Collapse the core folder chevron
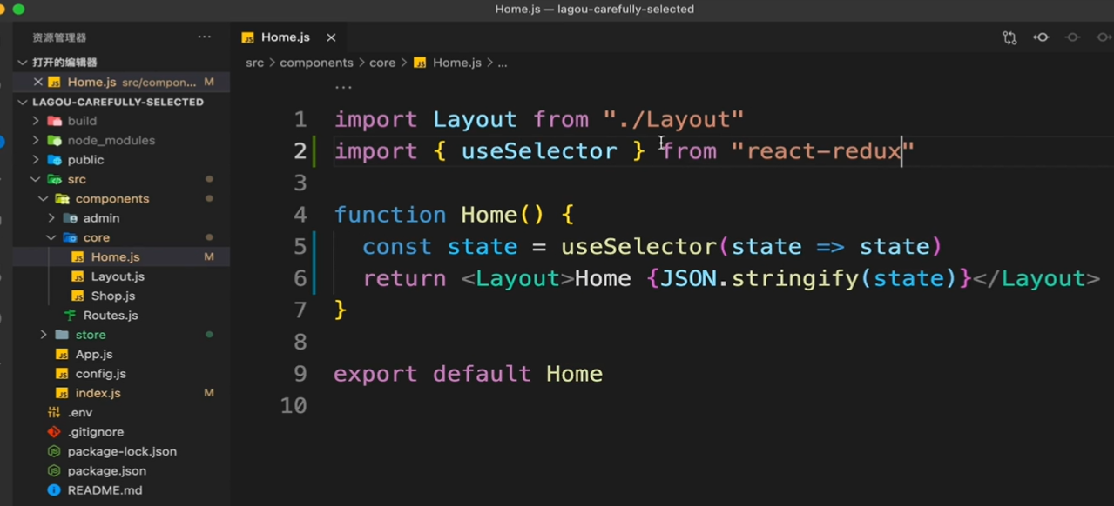 coord(51,237)
